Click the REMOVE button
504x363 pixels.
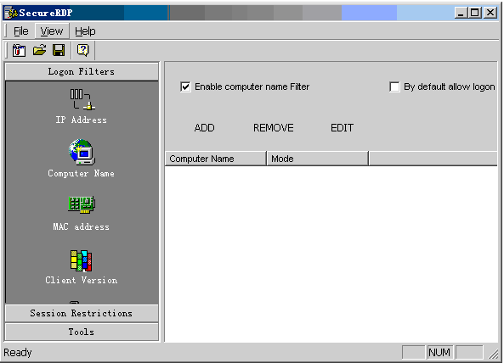click(273, 128)
